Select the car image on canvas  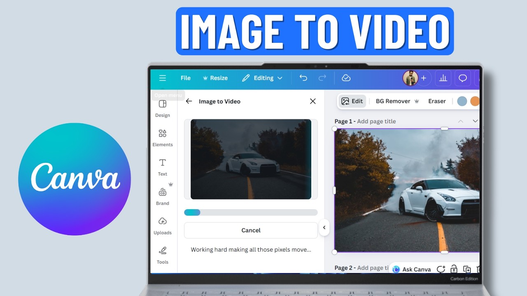pos(407,190)
